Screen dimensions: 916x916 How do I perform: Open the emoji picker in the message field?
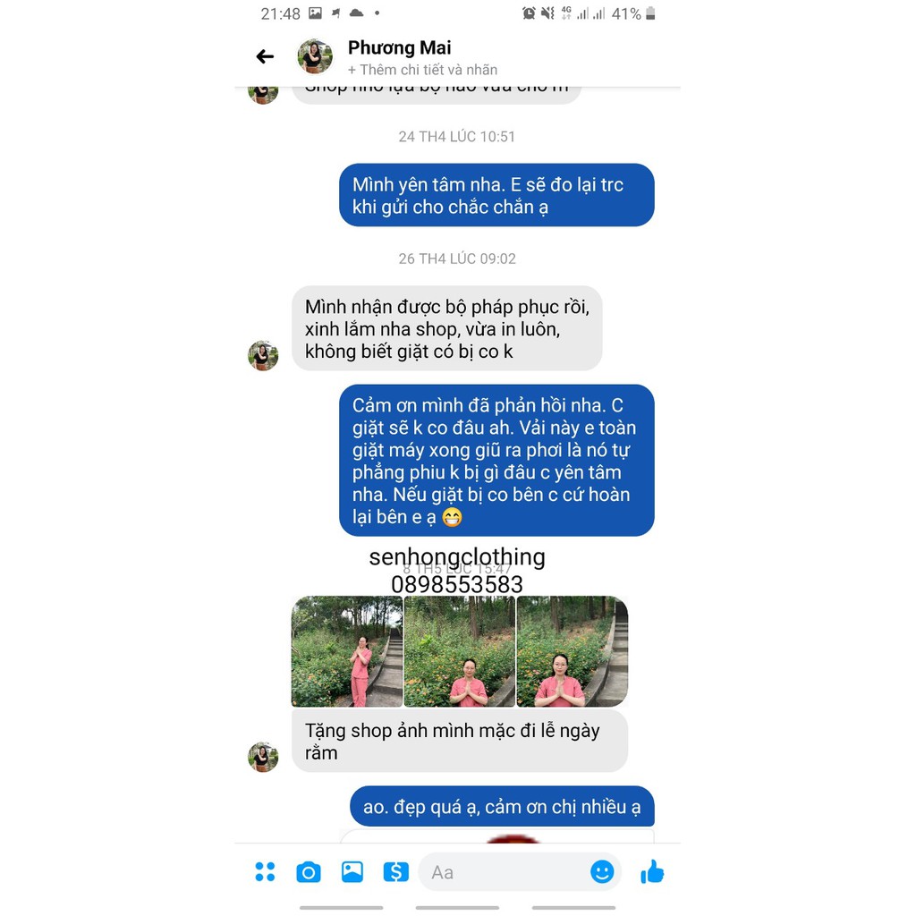tap(602, 872)
